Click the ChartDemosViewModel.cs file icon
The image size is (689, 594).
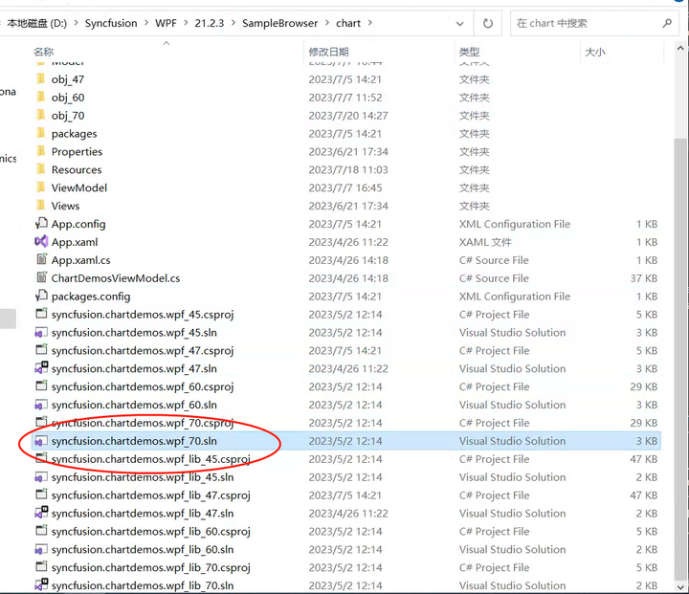41,277
